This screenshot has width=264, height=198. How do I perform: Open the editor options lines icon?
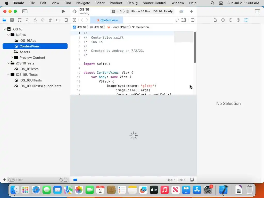pos(184,20)
